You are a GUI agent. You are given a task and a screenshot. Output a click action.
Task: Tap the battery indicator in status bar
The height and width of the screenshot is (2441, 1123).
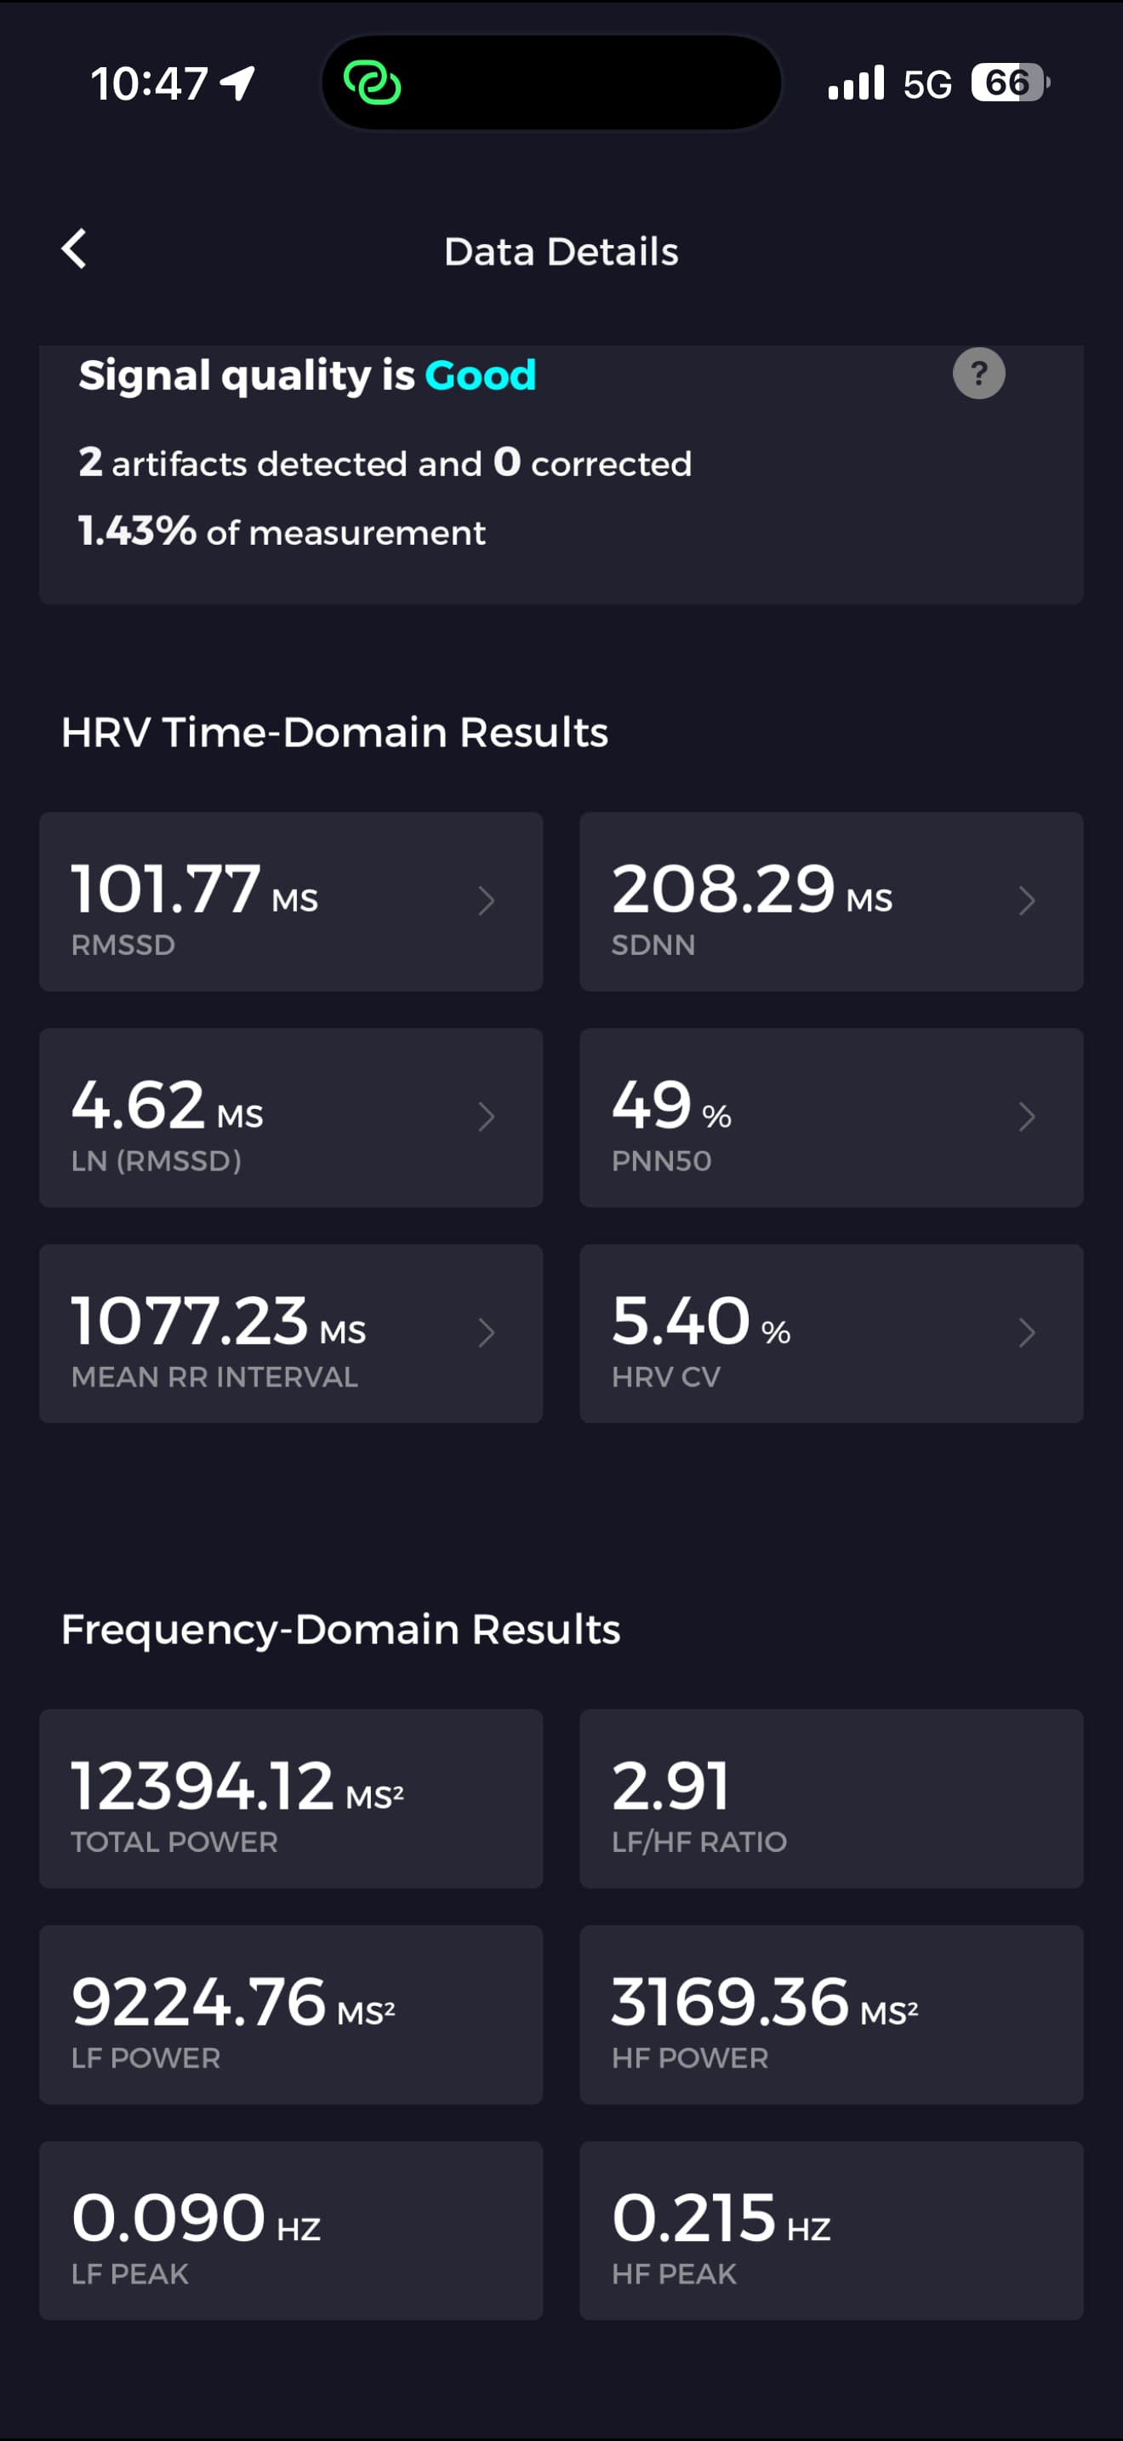1009,83
